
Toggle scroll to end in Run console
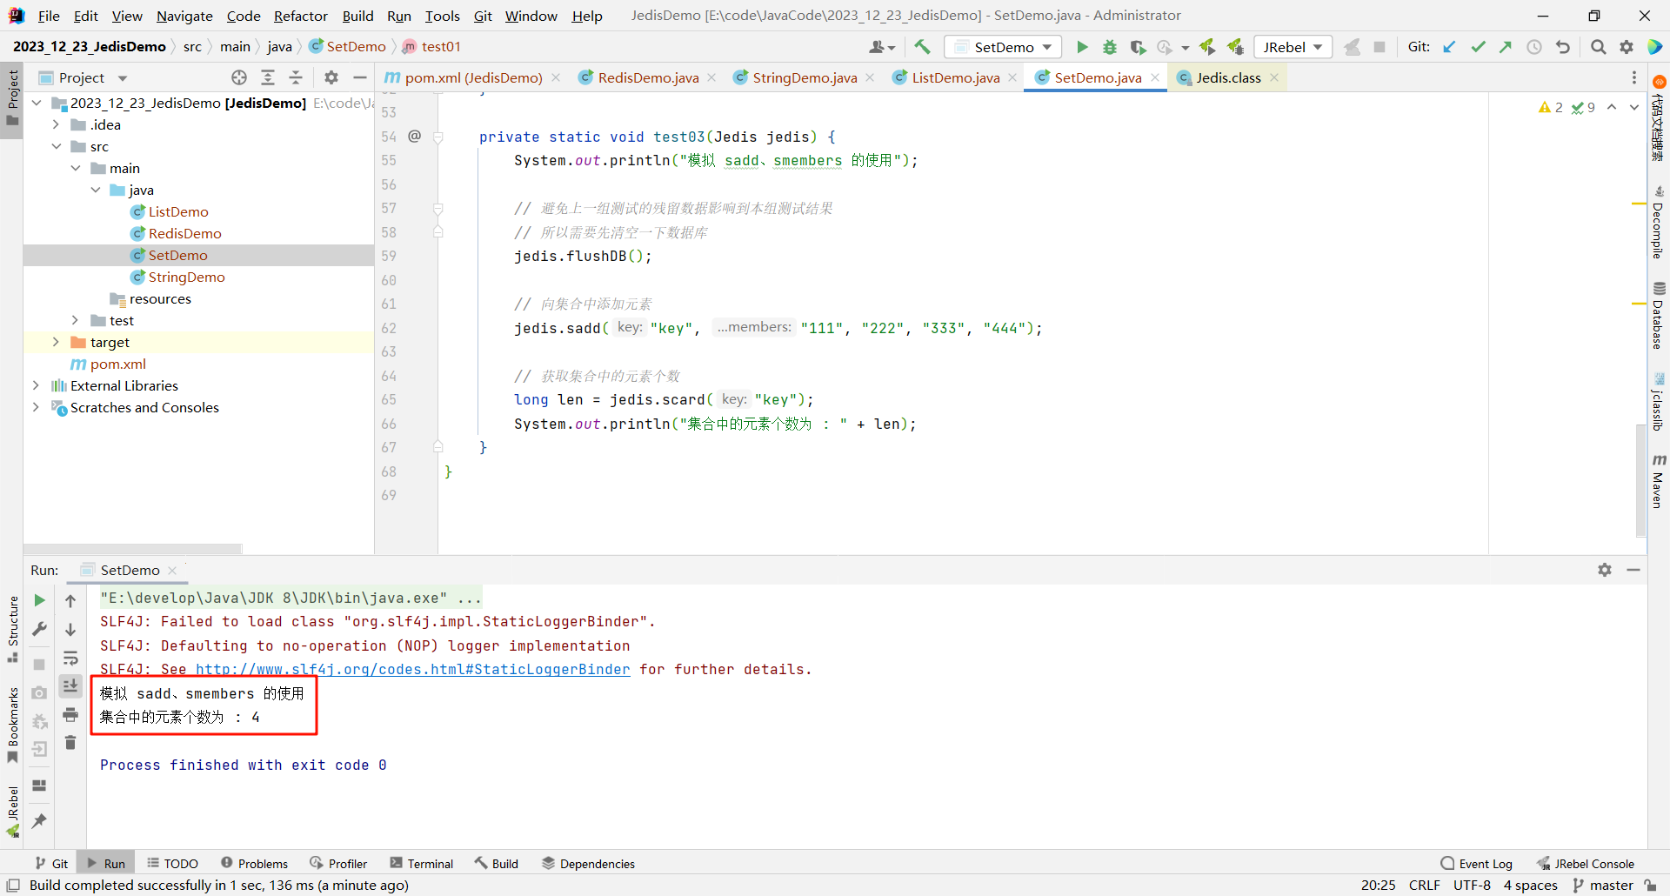point(70,686)
